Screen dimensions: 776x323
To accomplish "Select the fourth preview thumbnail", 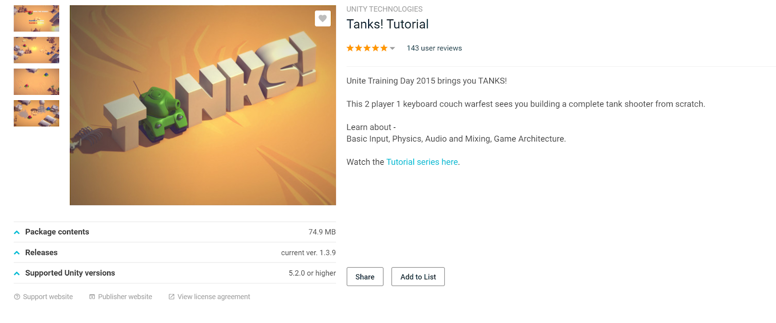I will [x=36, y=113].
